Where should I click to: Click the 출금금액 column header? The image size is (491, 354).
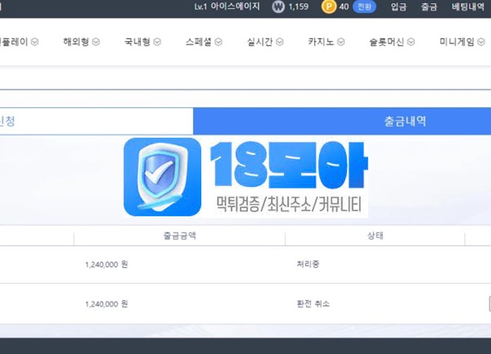(180, 235)
